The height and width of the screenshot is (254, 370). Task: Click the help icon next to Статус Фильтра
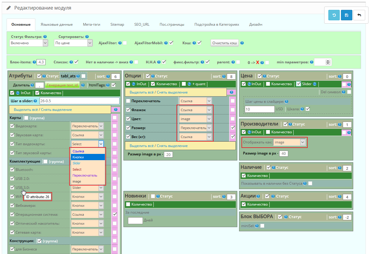pos(45,37)
